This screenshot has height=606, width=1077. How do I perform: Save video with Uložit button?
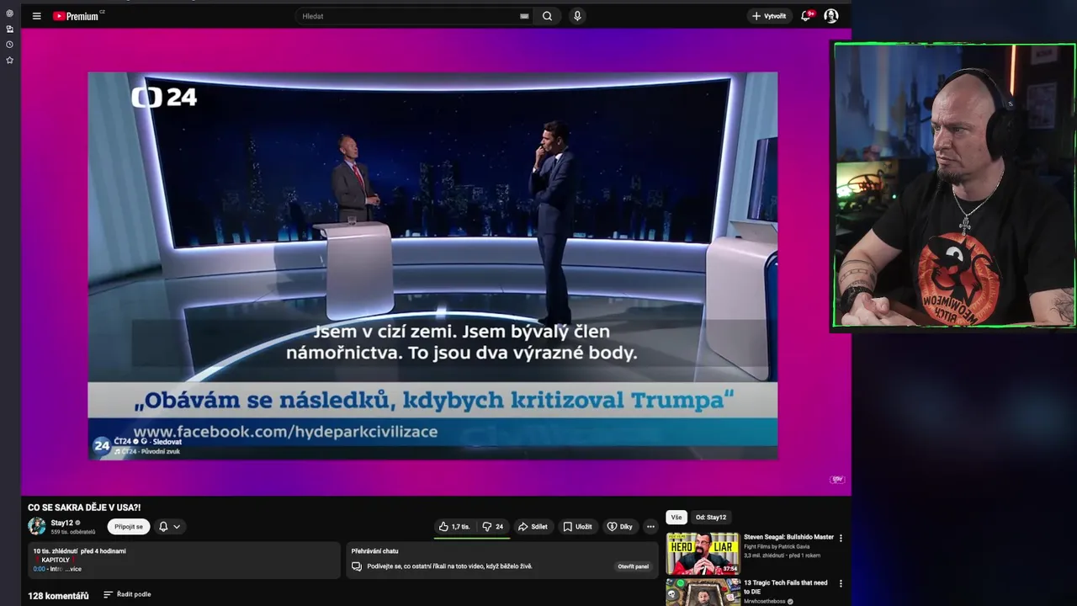click(x=578, y=527)
